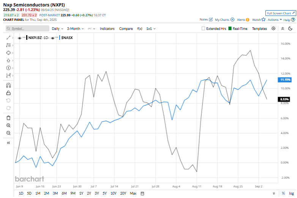Select the Max time range
297x198 pixels.
pyautogui.click(x=133, y=193)
